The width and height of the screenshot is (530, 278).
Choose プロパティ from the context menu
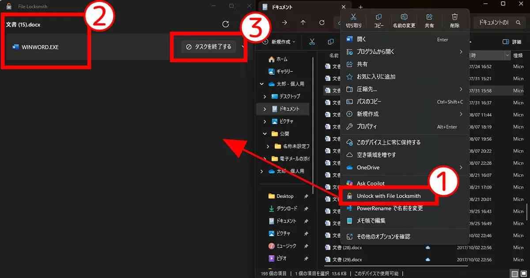[x=367, y=127]
